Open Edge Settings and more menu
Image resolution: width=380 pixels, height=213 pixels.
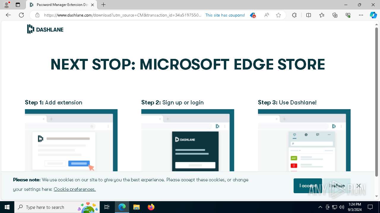(x=361, y=15)
